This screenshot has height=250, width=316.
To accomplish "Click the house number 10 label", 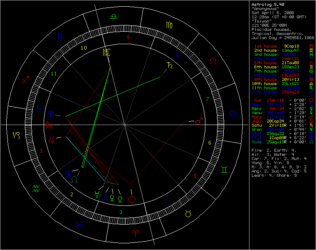I will (84, 48).
